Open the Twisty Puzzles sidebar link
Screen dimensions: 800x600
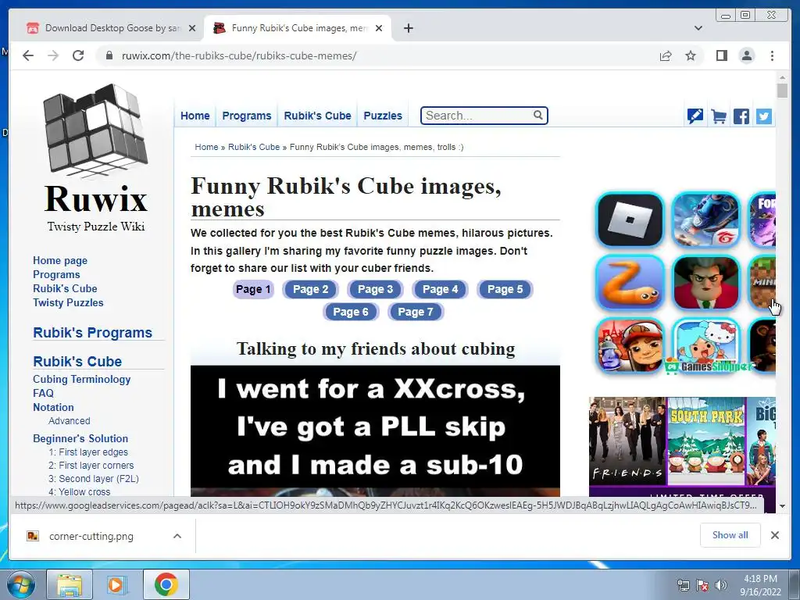coord(68,302)
